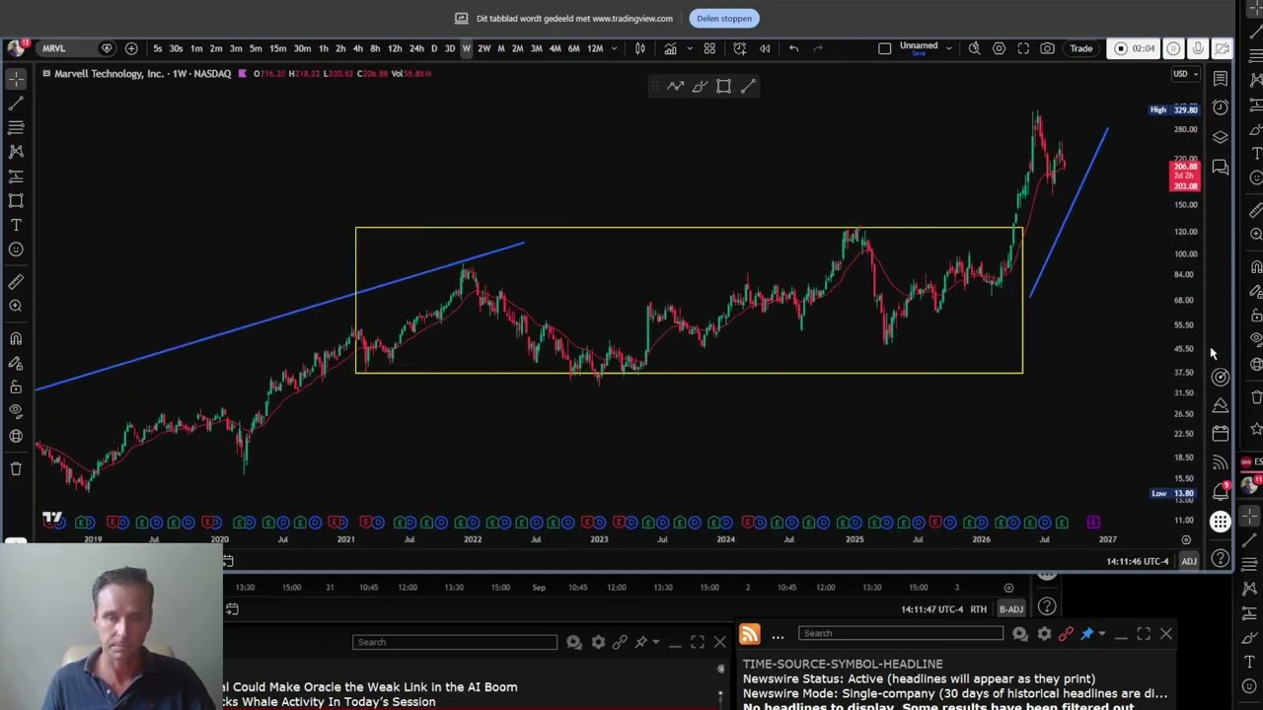
Task: Click the compare or add symbol plus button
Action: pyautogui.click(x=131, y=48)
